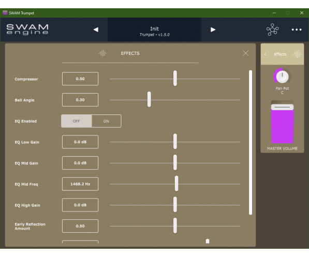Click the EQ Low Gain slider handle
Screen dimensions: 309x257
click(175, 141)
